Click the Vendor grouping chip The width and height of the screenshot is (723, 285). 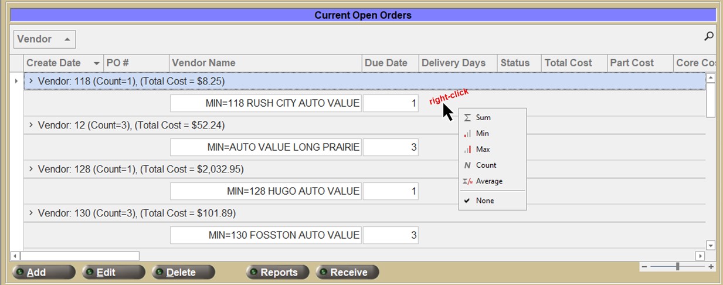44,39
